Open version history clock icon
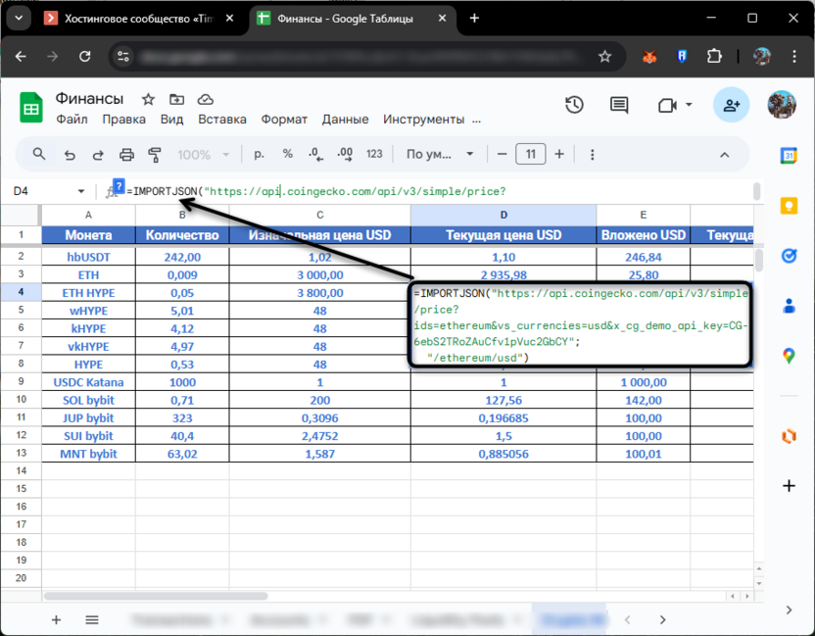Viewport: 815px width, 636px height. point(574,106)
